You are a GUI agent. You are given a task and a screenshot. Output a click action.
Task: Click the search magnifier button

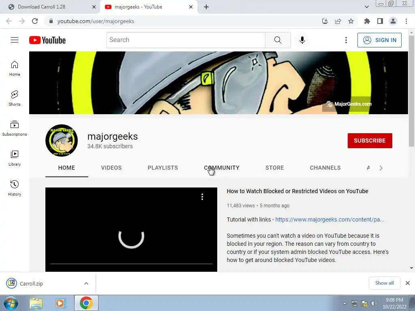coord(278,40)
